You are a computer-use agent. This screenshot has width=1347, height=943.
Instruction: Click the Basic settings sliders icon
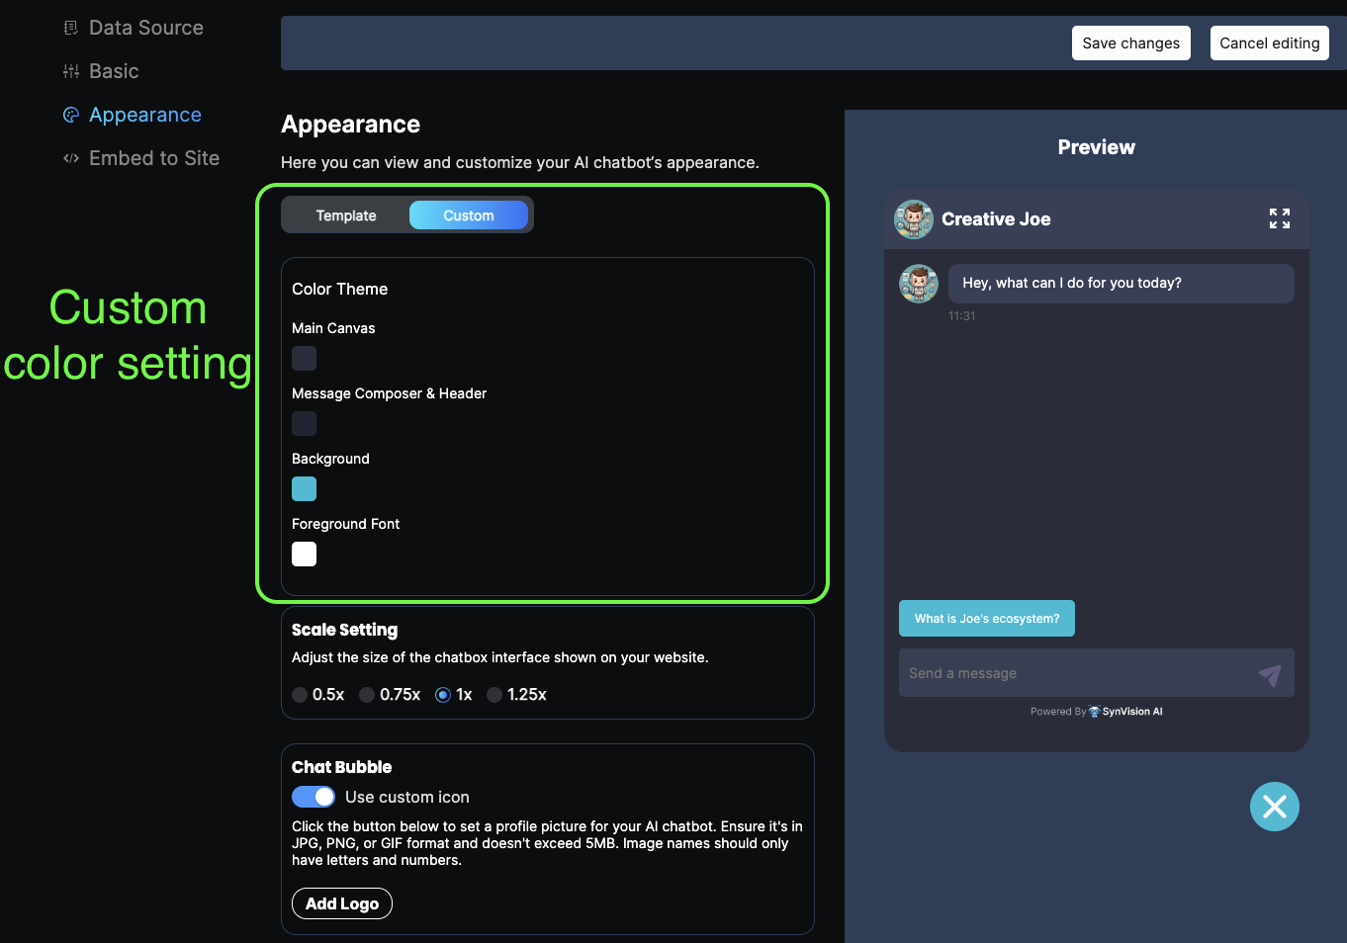pos(70,71)
